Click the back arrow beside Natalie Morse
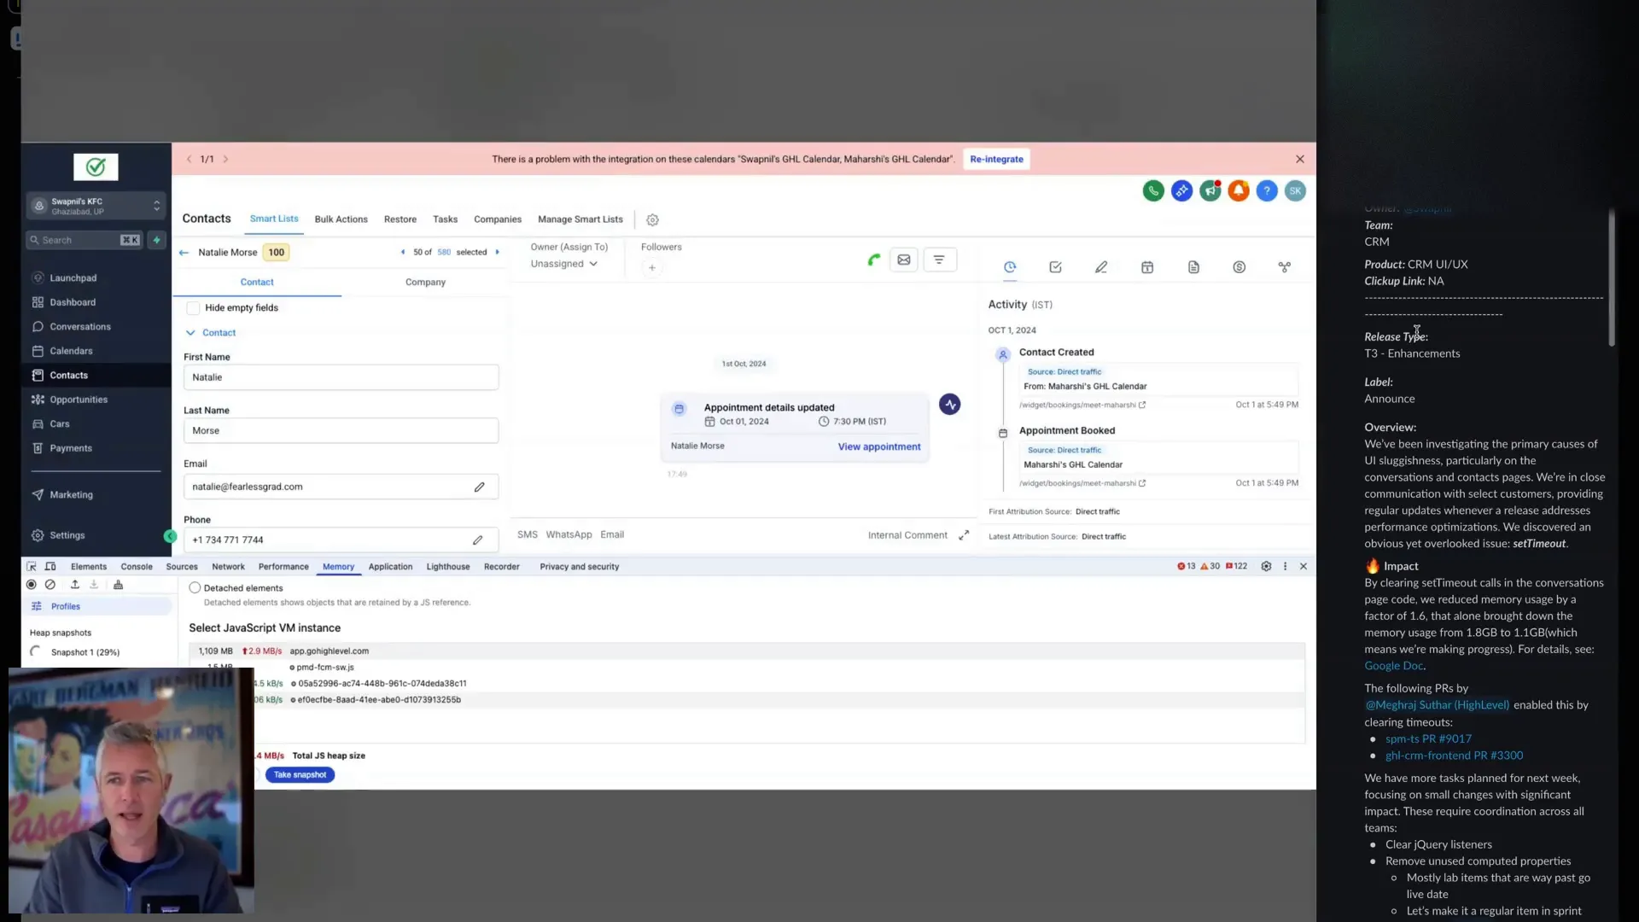Image resolution: width=1639 pixels, height=922 pixels. 184,253
